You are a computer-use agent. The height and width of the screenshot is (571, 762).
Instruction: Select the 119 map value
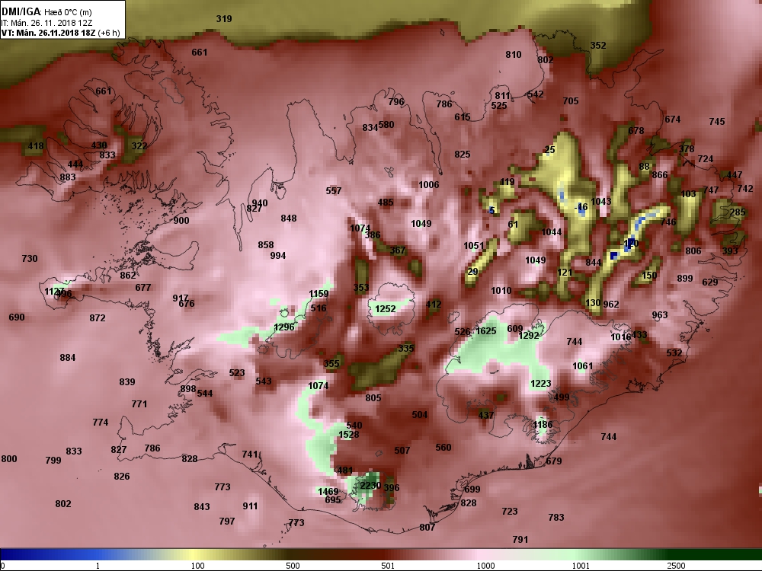[507, 183]
